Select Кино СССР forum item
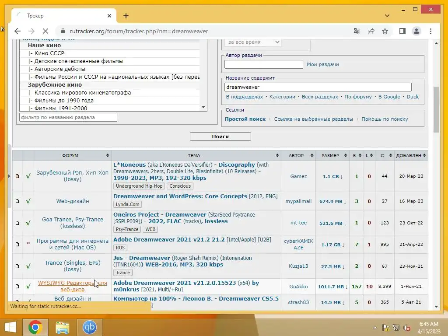The height and width of the screenshot is (336, 448). (110, 53)
